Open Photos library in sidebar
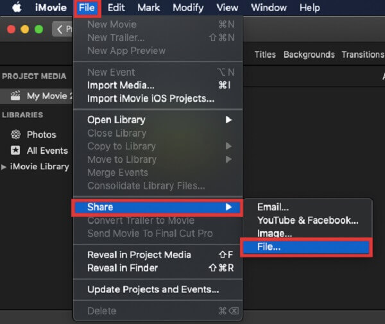 tap(41, 135)
